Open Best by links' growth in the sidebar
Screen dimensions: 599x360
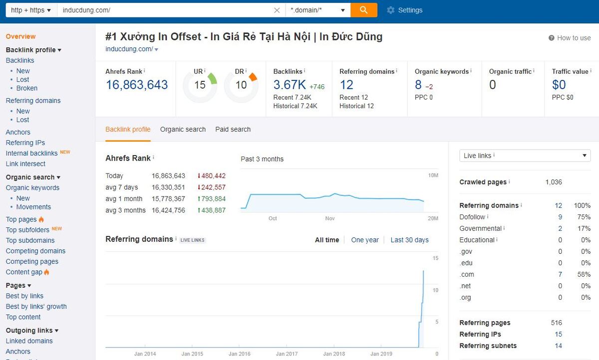36,306
